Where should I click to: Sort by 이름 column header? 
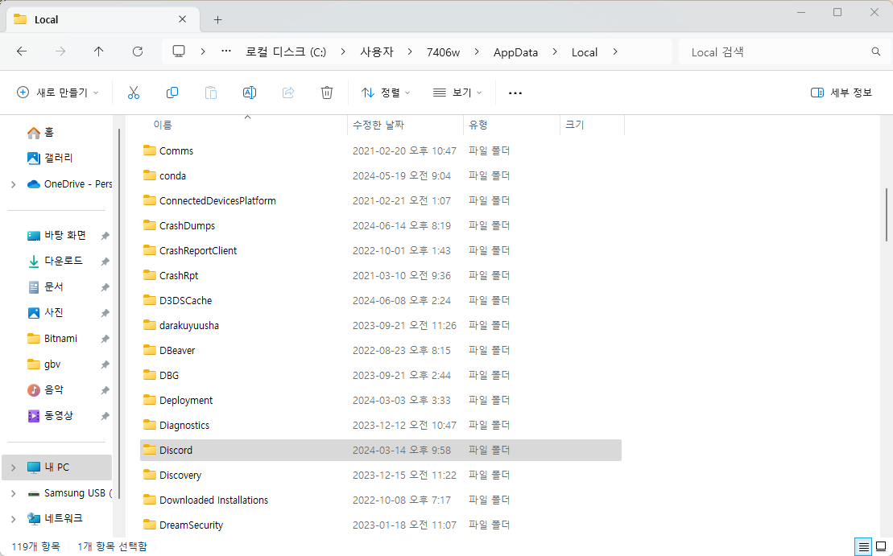244,125
